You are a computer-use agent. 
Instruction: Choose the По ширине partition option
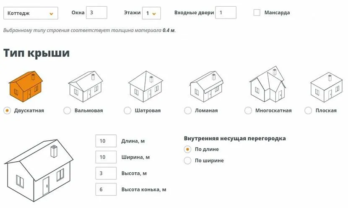[x=188, y=161]
